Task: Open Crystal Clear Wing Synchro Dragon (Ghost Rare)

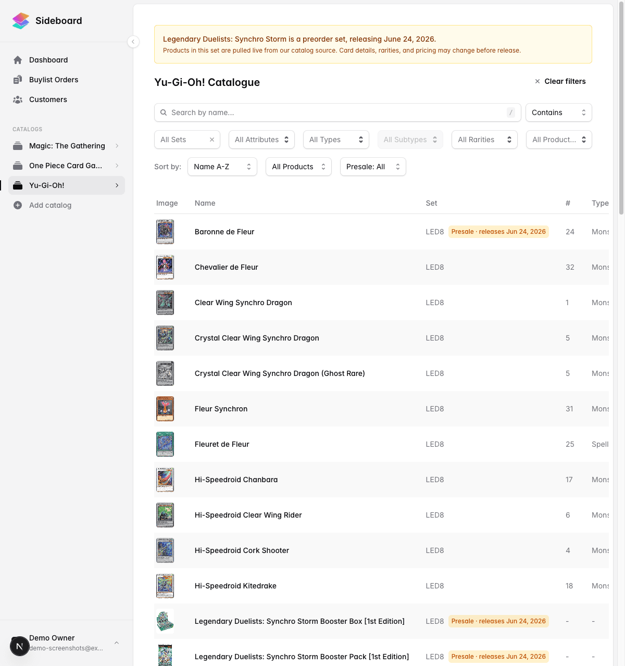Action: pos(280,373)
